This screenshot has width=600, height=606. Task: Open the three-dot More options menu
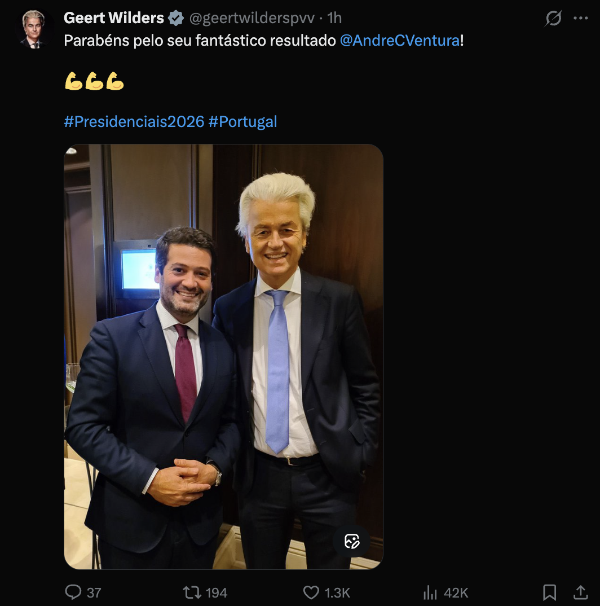pos(580,19)
